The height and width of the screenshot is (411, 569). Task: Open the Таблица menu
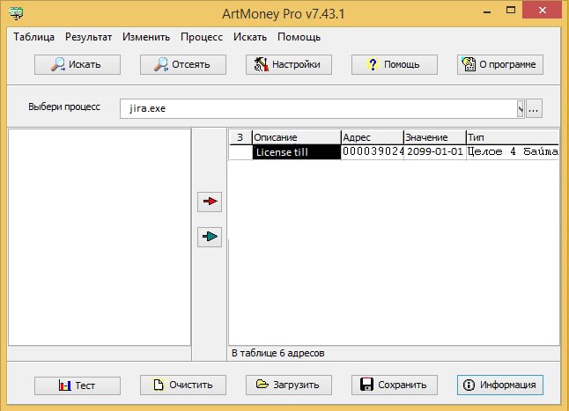(x=33, y=37)
